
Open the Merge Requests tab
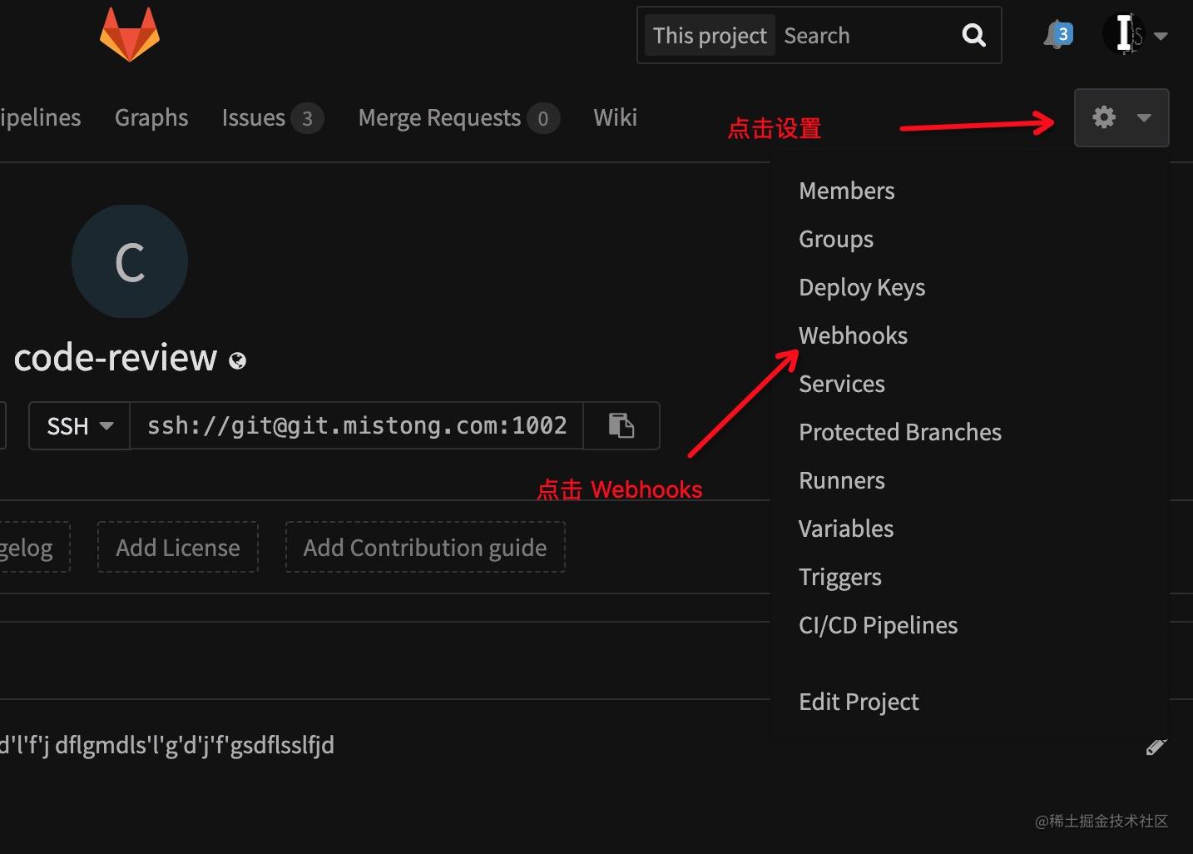458,117
